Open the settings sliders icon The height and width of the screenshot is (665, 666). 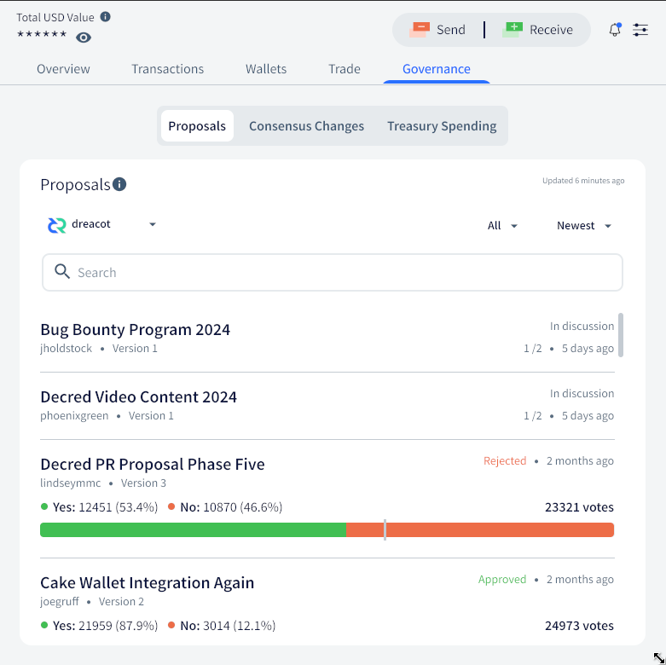tap(640, 30)
